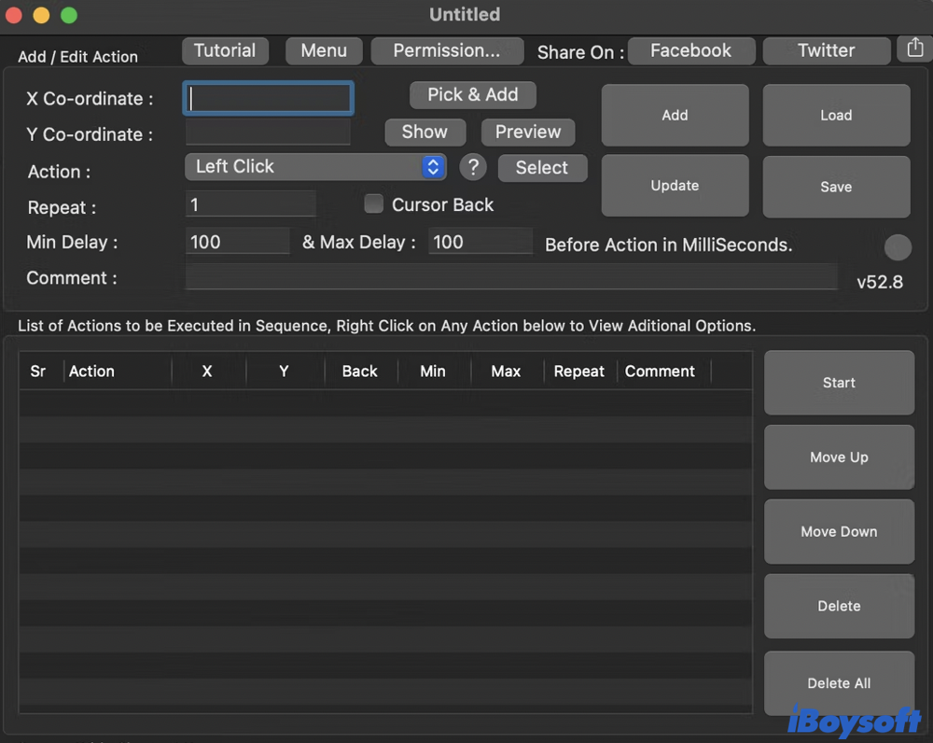
Task: Click the question mark help button
Action: pos(473,167)
